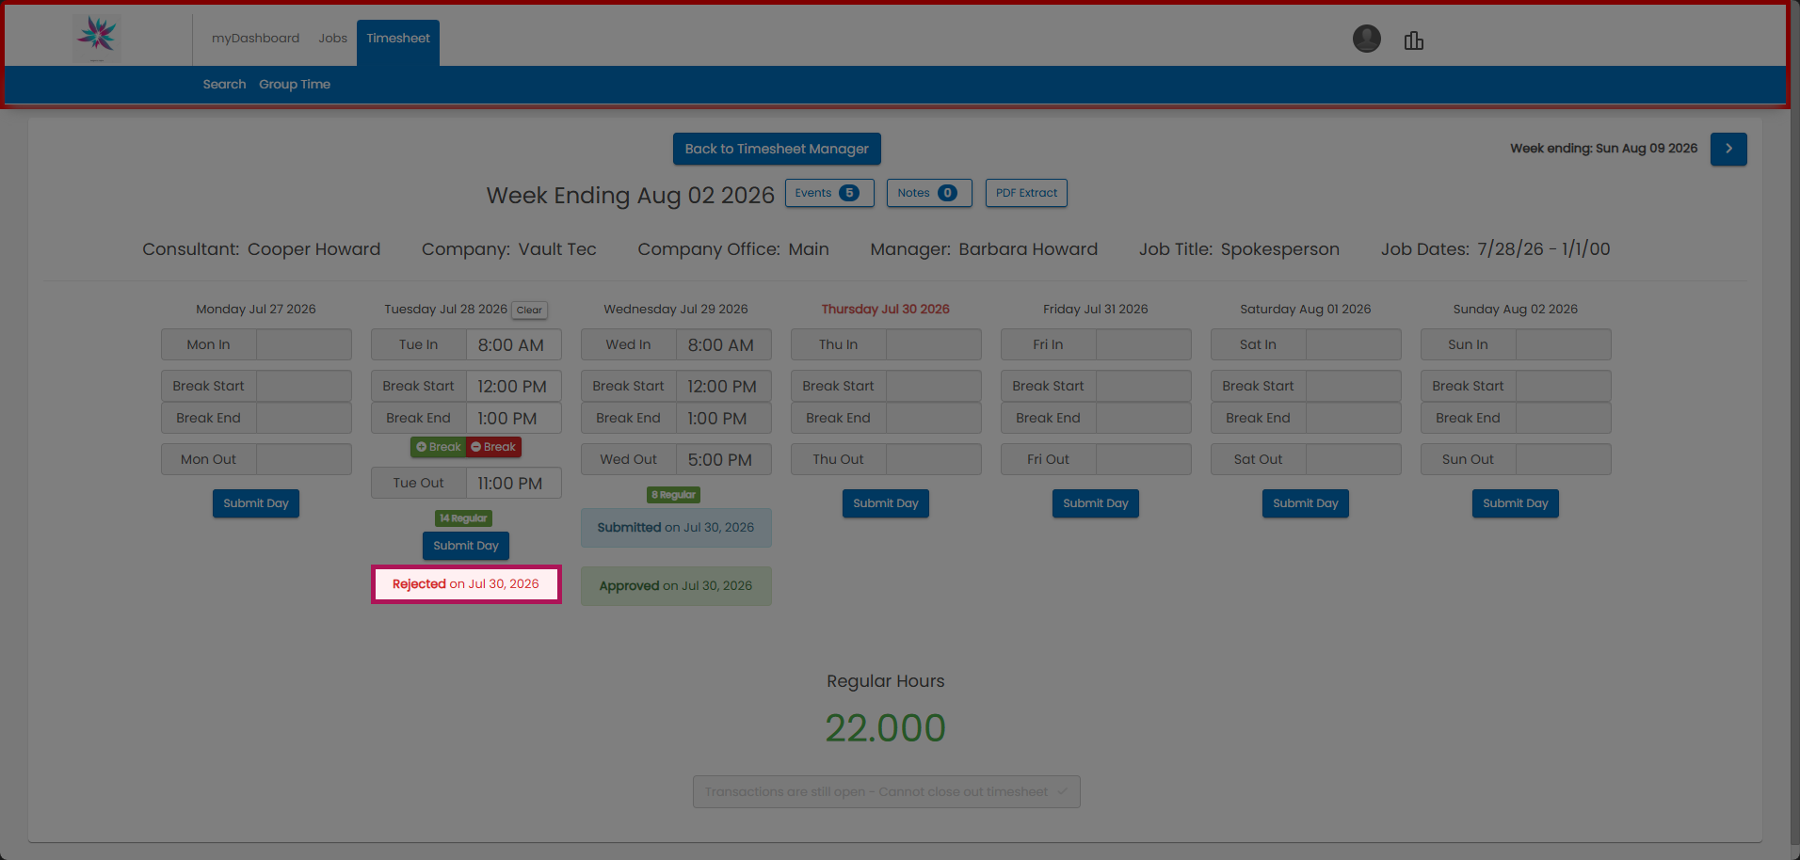The height and width of the screenshot is (860, 1800).
Task: Go to next week arrow button
Action: (x=1728, y=149)
